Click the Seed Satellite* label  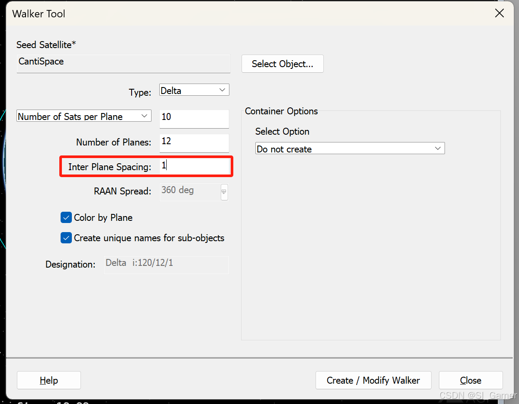pyautogui.click(x=46, y=45)
